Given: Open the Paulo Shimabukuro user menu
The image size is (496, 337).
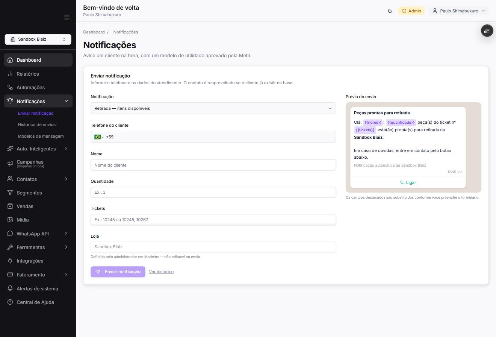Looking at the screenshot, I should click(458, 11).
